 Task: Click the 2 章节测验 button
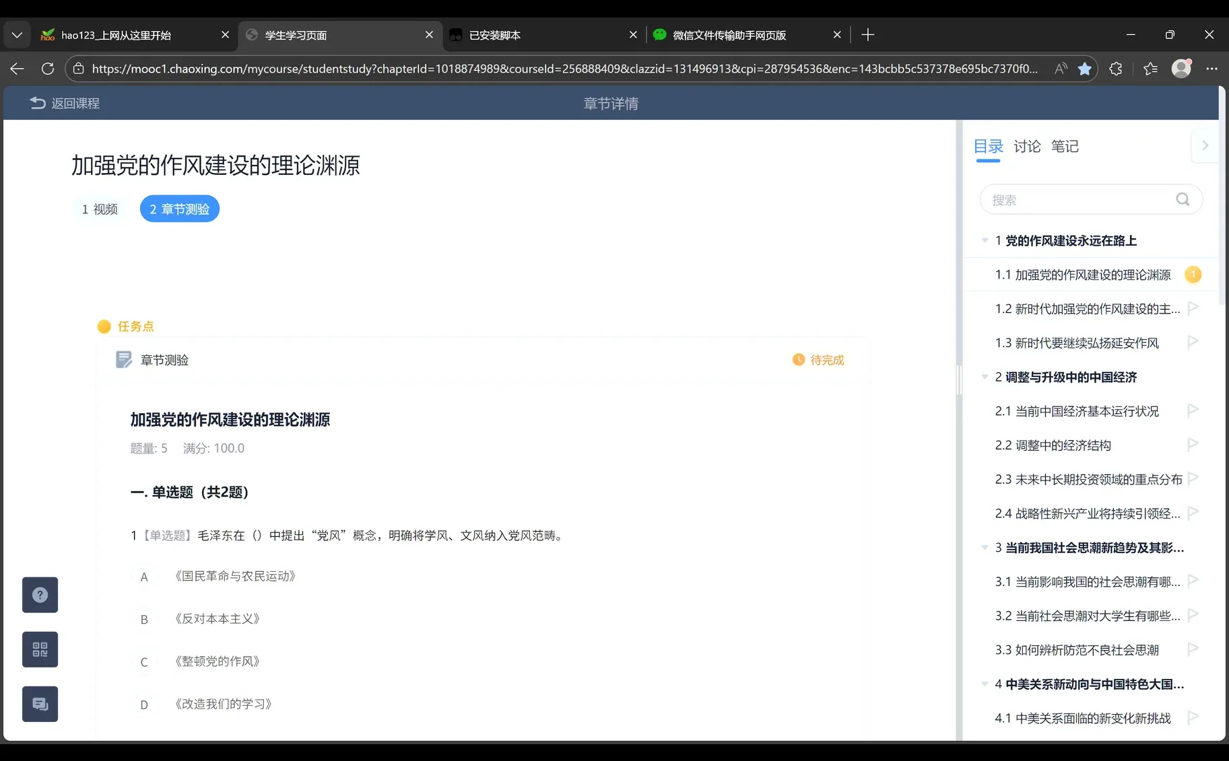pyautogui.click(x=178, y=209)
